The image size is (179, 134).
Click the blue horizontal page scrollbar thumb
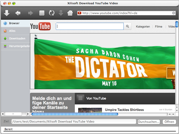tap(75, 114)
